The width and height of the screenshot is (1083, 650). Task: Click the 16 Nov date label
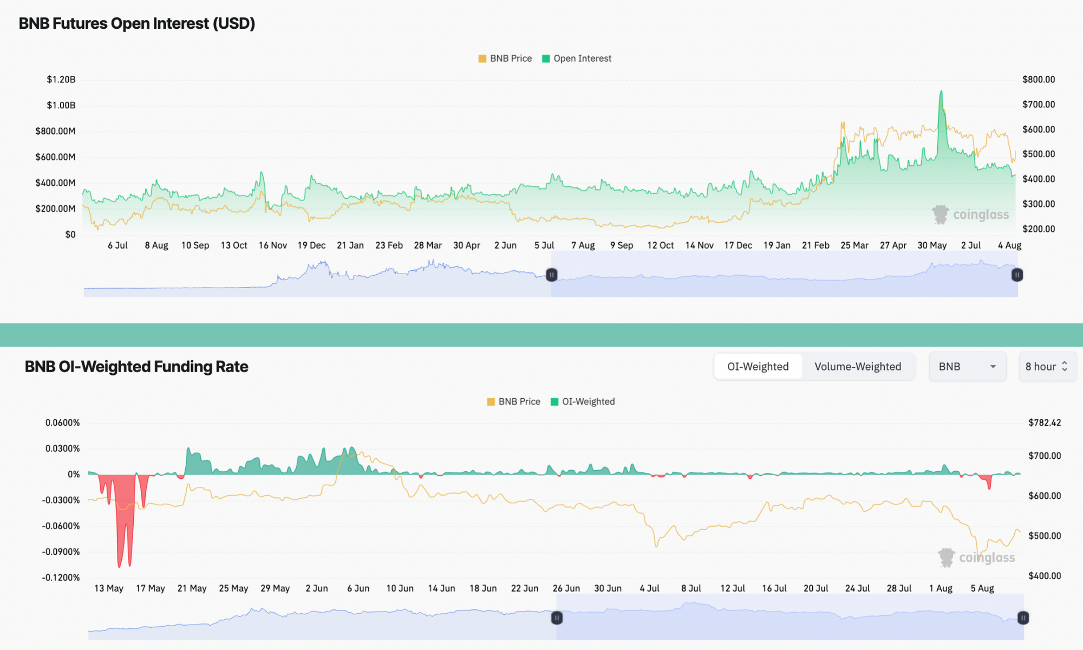pyautogui.click(x=272, y=245)
